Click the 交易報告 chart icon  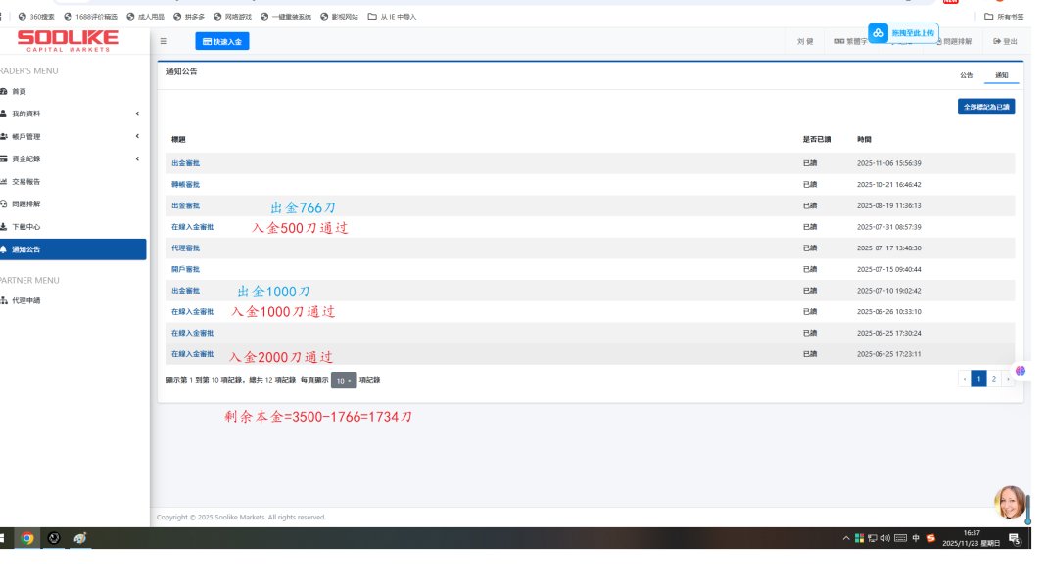(x=3, y=182)
